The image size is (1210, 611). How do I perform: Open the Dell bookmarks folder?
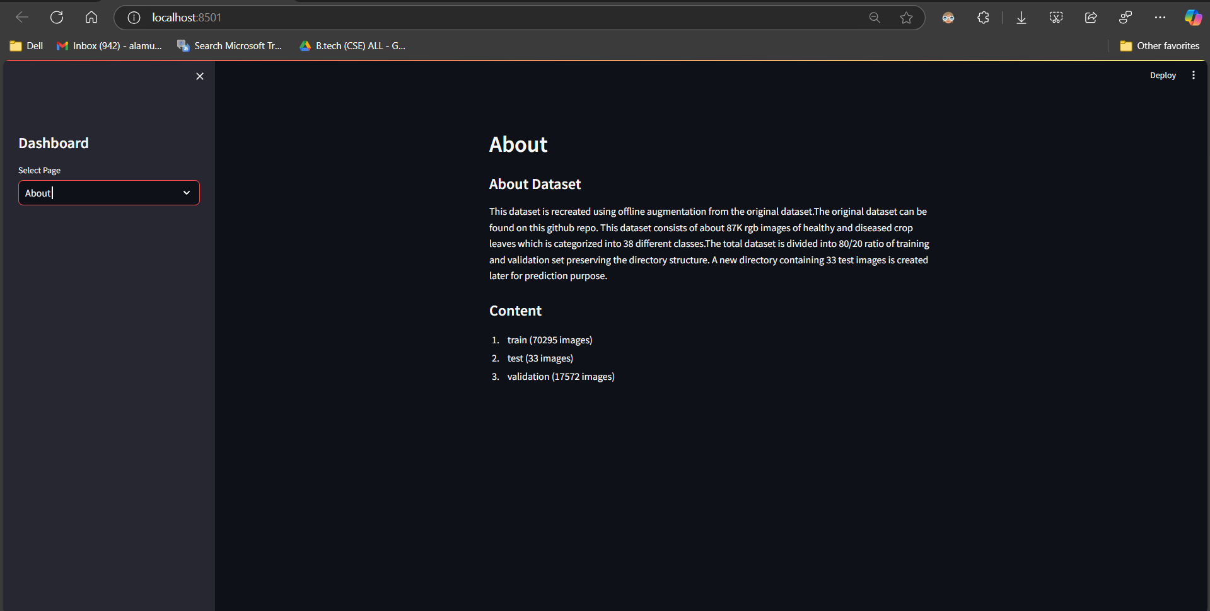point(26,46)
